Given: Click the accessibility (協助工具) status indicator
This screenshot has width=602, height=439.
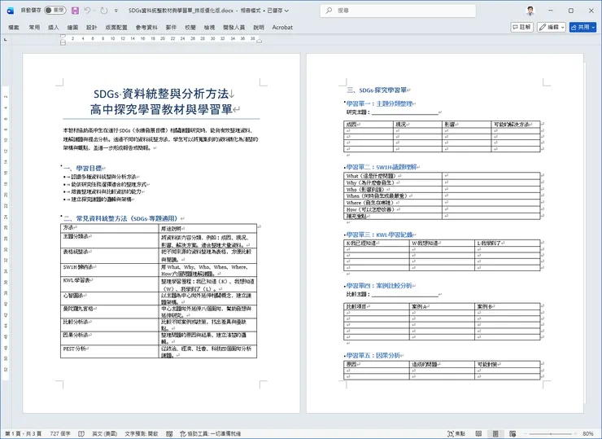Looking at the screenshot, I should coord(211,433).
